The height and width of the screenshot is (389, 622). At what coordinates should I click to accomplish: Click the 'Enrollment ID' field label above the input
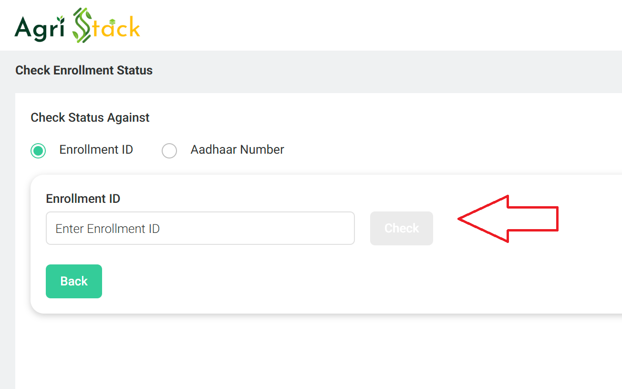pos(83,199)
